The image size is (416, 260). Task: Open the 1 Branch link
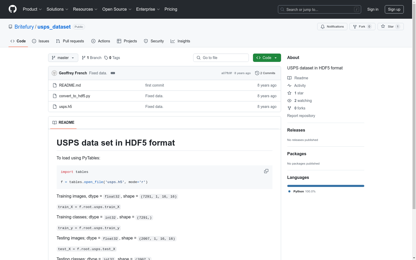pyautogui.click(x=92, y=58)
